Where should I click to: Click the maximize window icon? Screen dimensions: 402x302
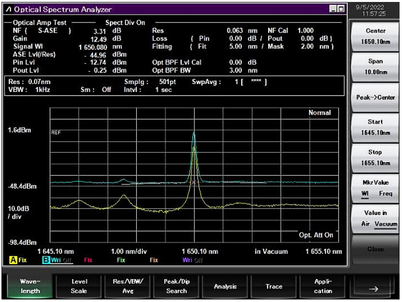pyautogui.click(x=341, y=9)
